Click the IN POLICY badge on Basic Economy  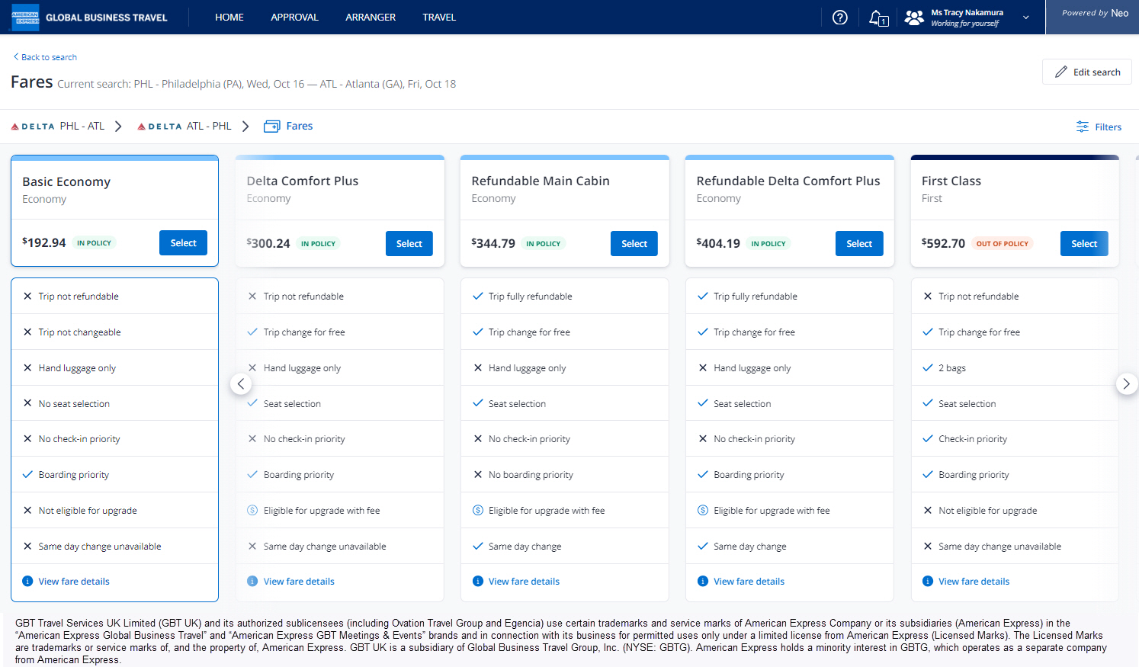click(94, 243)
